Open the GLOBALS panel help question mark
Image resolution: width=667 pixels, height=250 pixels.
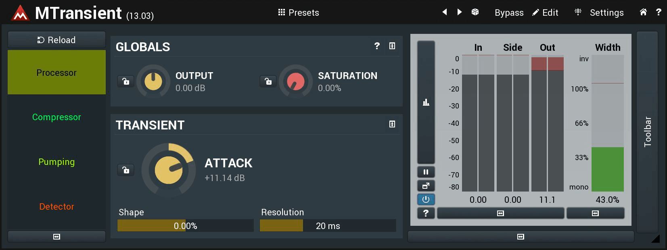(377, 46)
